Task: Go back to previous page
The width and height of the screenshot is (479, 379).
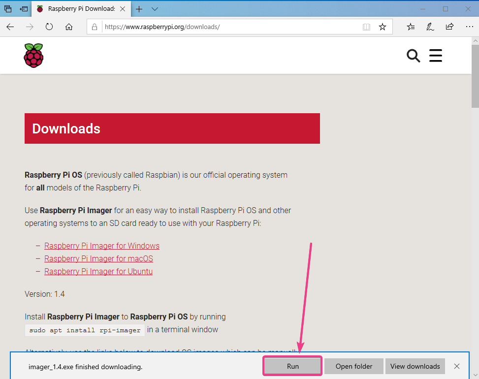Action: pyautogui.click(x=10, y=27)
